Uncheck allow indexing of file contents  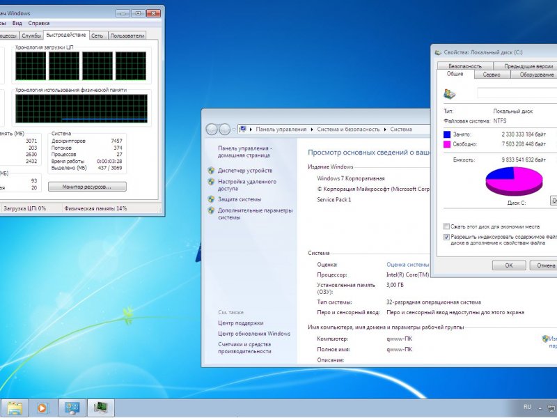(x=447, y=237)
